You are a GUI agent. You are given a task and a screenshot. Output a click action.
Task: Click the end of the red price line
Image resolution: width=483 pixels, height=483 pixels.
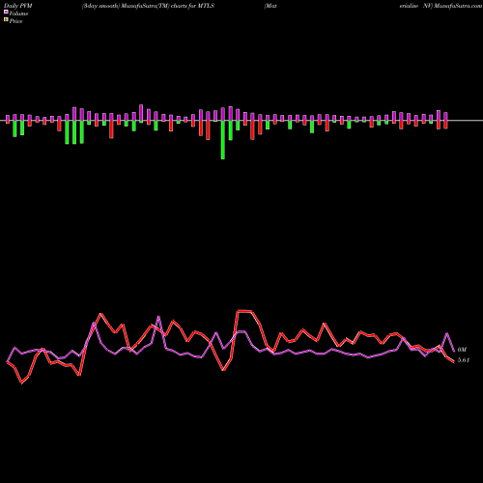click(x=454, y=362)
